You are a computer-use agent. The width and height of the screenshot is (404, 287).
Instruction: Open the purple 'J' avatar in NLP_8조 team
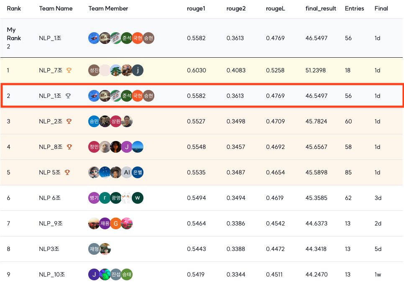[x=126, y=146]
